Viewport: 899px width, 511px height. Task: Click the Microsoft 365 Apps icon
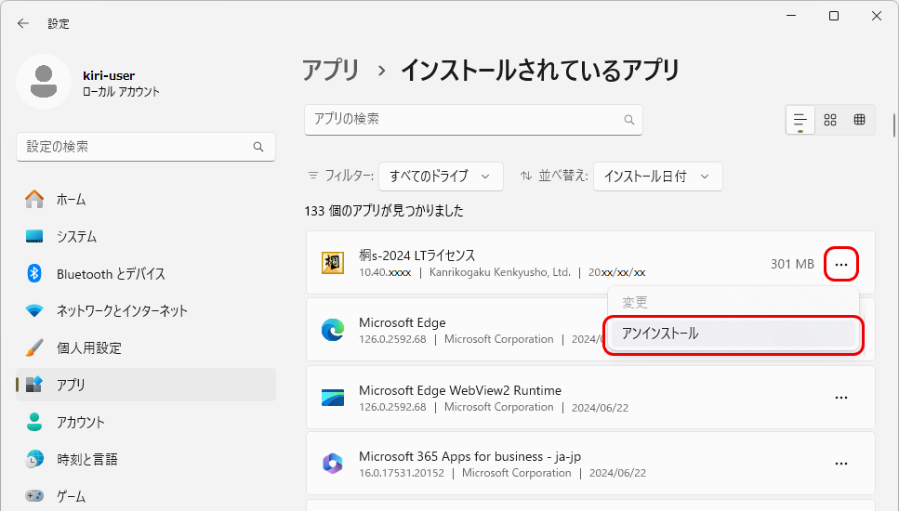pos(333,464)
